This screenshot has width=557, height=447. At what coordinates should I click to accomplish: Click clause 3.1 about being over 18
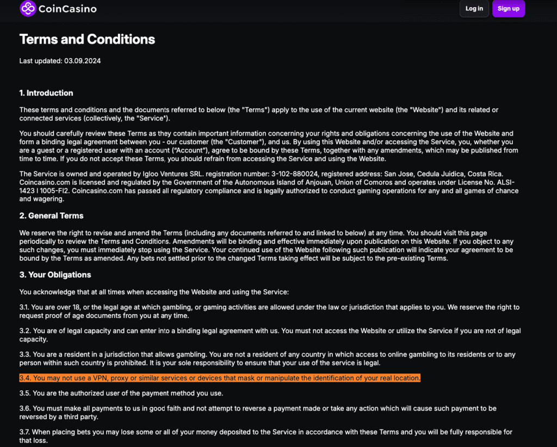[269, 311]
